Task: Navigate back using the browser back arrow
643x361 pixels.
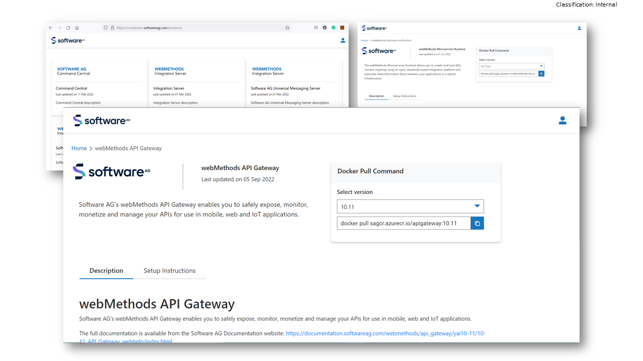Action: 50,28
